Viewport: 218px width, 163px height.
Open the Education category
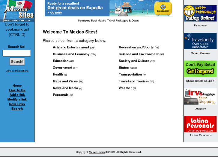pos(61,61)
